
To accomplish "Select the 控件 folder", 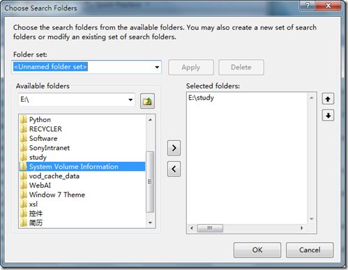I will point(82,213).
